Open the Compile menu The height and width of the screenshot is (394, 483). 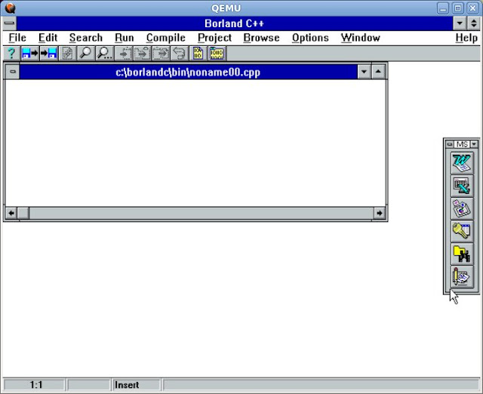pos(166,38)
